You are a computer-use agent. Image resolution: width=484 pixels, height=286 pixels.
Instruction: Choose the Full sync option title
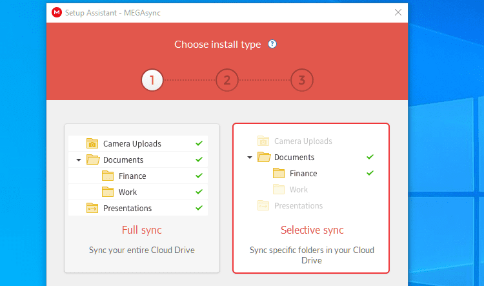[x=142, y=230]
